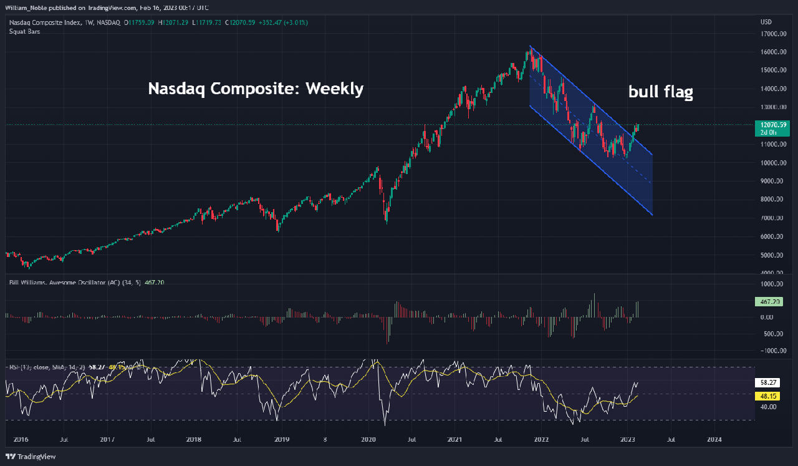Select the 'Nasdaq Composite: Weekly' text annotation
The width and height of the screenshot is (798, 466).
point(256,89)
